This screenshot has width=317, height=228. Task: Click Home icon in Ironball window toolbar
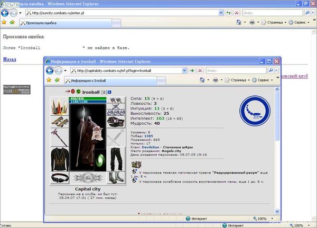(202, 80)
